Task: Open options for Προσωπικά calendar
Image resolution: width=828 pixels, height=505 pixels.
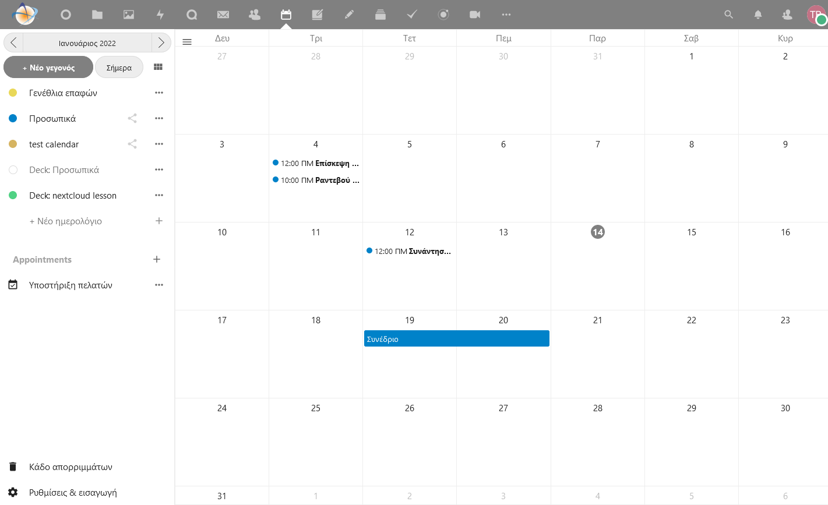Action: 159,118
